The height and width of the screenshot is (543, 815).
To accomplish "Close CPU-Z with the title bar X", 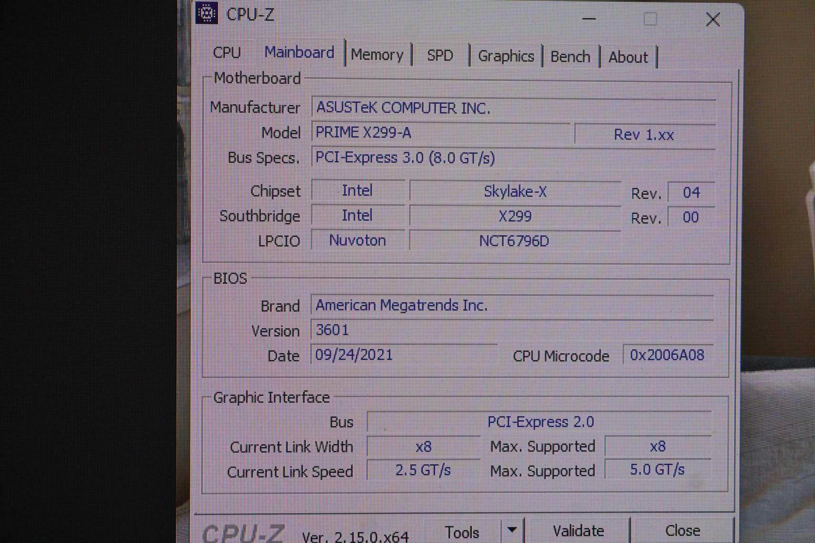I will 713,20.
